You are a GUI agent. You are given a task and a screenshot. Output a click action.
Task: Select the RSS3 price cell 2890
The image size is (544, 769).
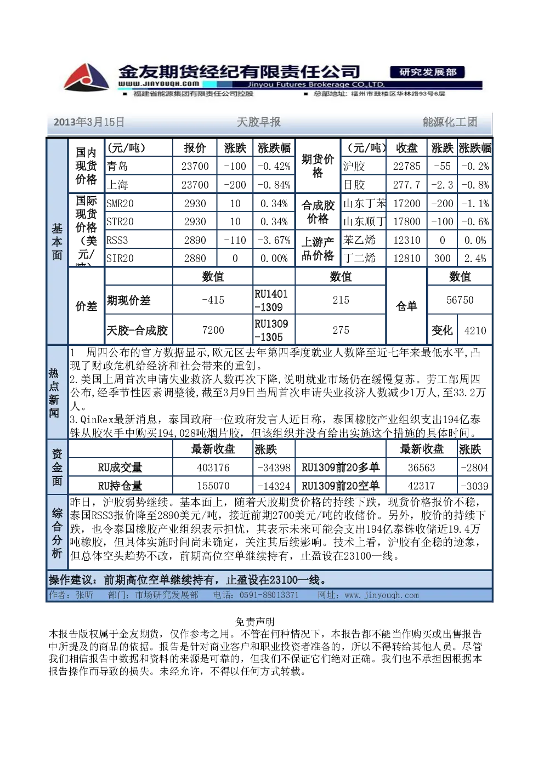pyautogui.click(x=195, y=240)
